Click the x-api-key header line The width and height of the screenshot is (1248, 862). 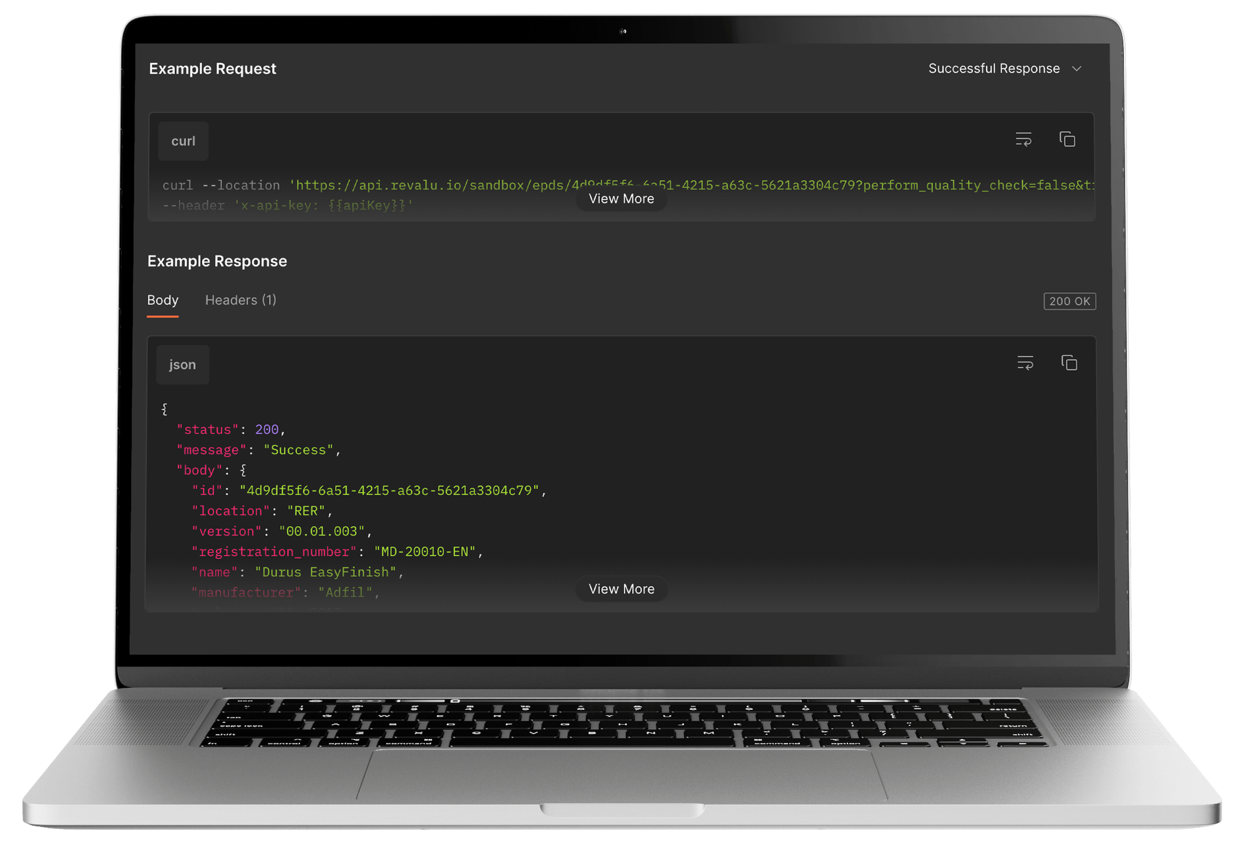pyautogui.click(x=287, y=206)
